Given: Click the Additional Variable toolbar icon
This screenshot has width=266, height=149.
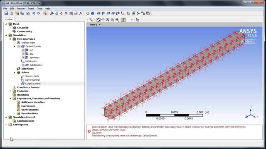Looking at the screenshot, I should click(x=66, y=13).
